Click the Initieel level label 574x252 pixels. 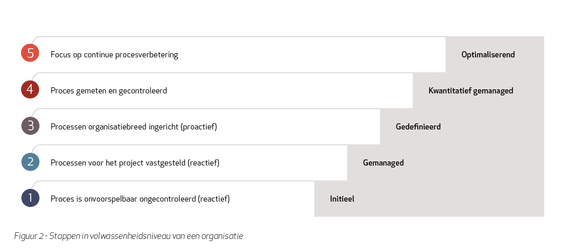pos(342,199)
